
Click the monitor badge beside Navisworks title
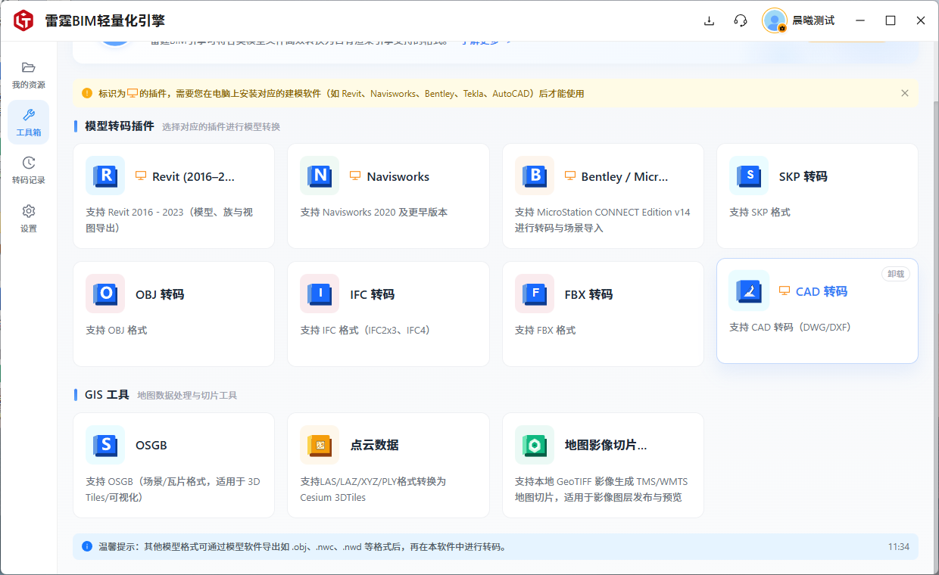pos(355,176)
